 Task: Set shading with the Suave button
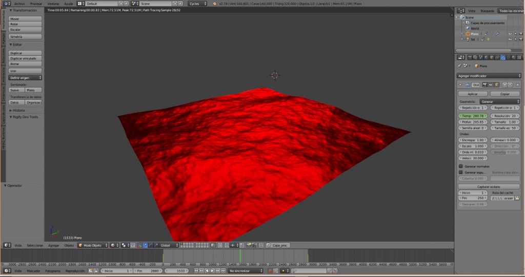[x=16, y=90]
